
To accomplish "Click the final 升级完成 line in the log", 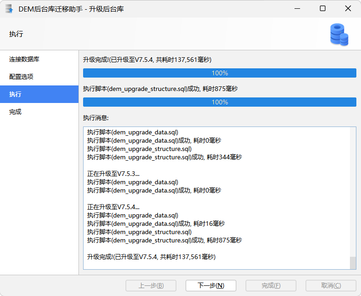I will tap(151, 257).
